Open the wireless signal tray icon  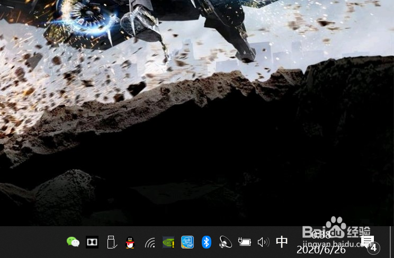(150, 243)
